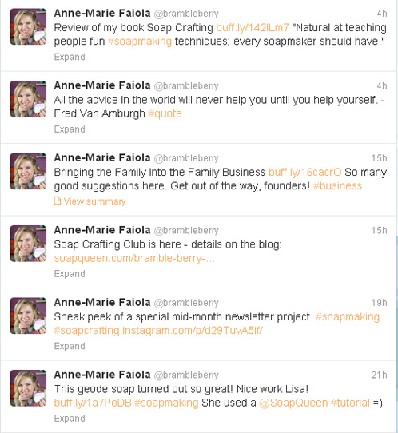Click the @SoapQueen mention
The image size is (398, 433).
click(293, 403)
